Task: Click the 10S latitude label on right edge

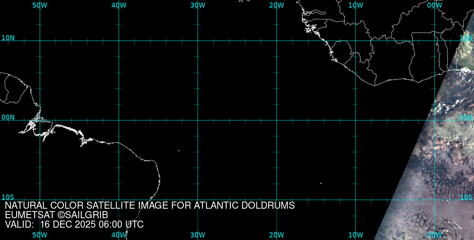Action: 466,197
